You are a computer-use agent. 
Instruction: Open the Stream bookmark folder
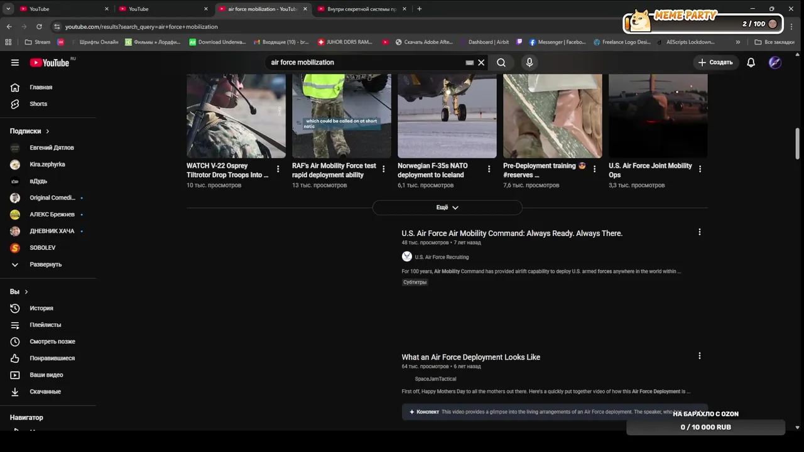38,42
